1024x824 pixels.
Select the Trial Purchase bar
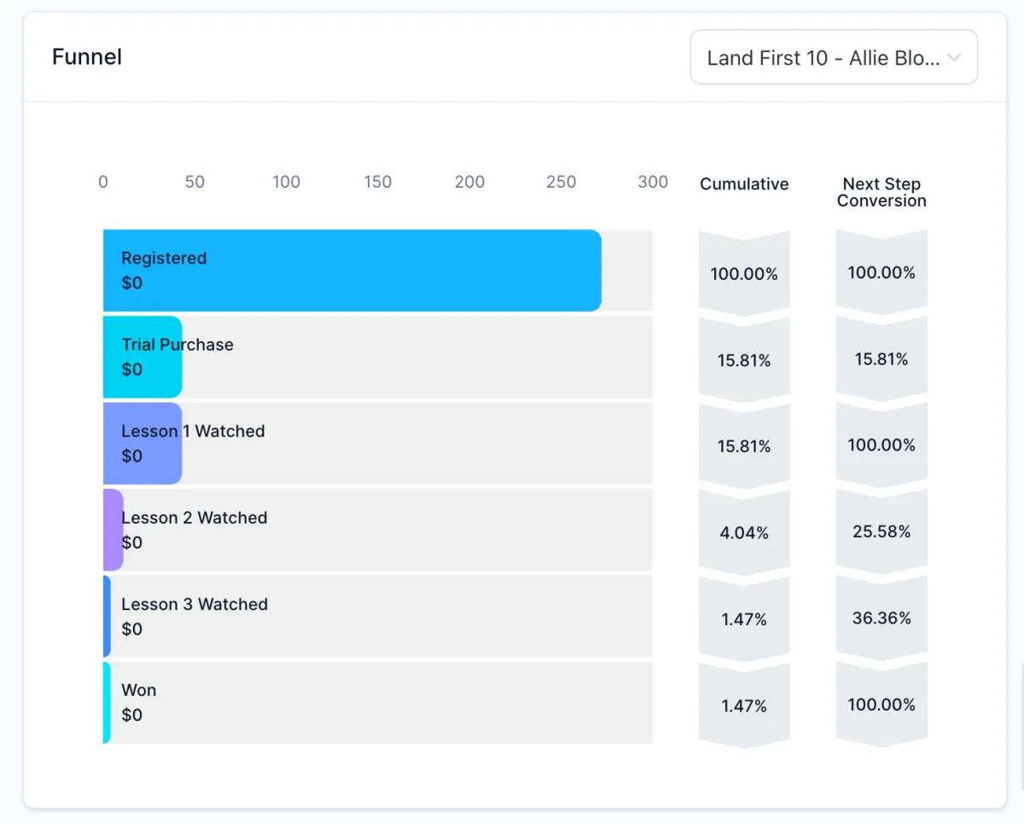(143, 357)
